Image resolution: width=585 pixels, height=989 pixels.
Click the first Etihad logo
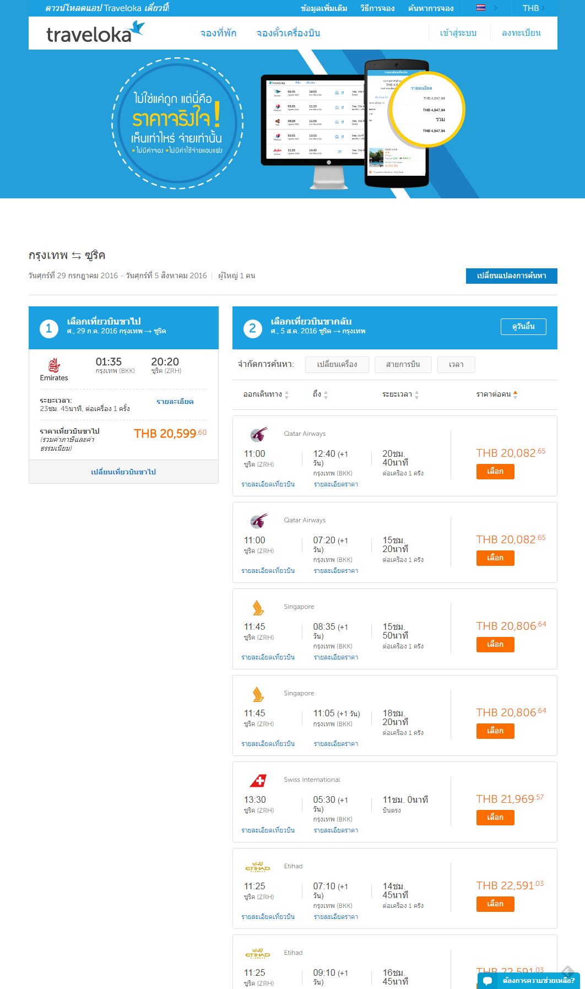point(257,867)
